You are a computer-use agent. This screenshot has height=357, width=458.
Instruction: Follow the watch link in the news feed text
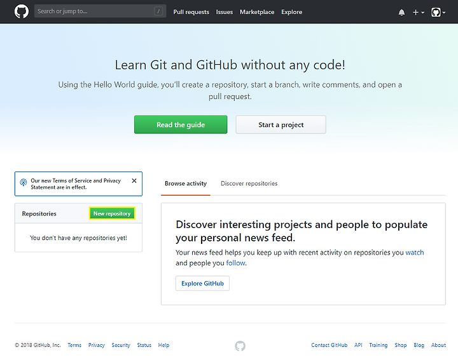(x=415, y=253)
